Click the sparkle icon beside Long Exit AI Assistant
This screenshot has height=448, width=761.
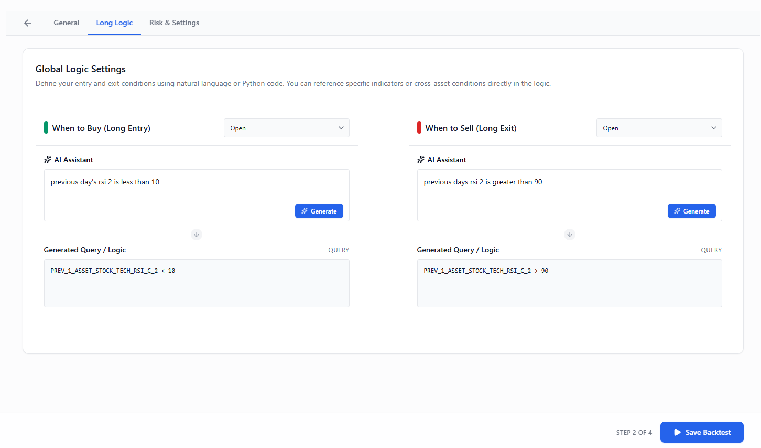point(421,160)
